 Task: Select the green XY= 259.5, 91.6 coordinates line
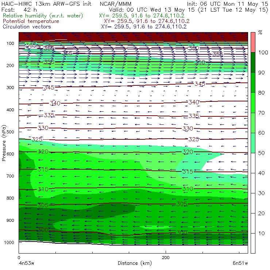tap(142, 16)
